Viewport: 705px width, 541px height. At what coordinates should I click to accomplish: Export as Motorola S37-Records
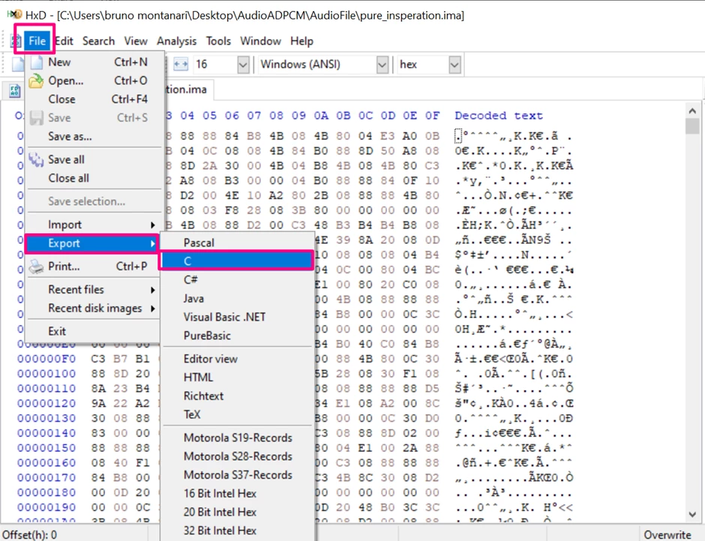click(x=237, y=475)
